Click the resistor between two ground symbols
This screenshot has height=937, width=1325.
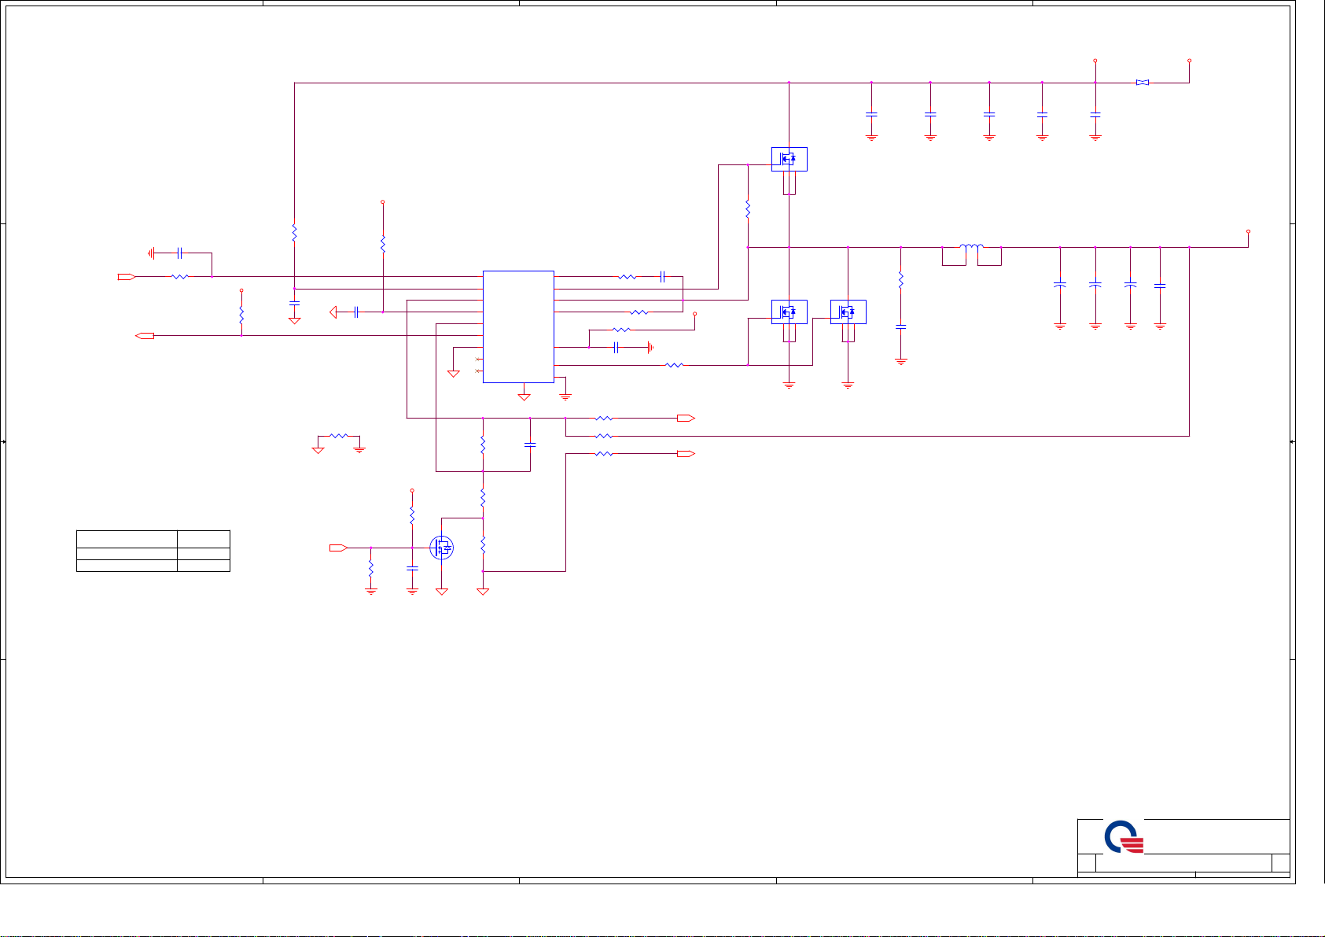[339, 435]
